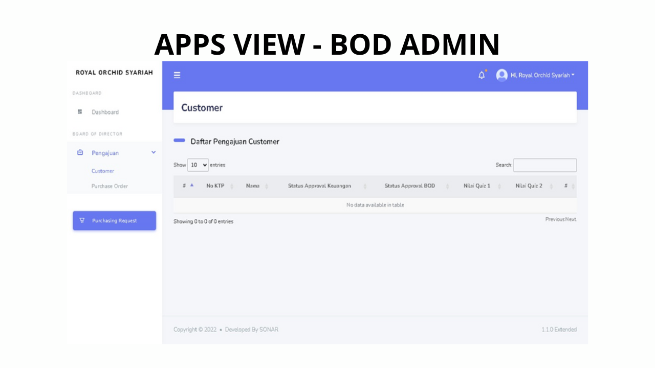Open the Show entries count dropdown

click(198, 165)
